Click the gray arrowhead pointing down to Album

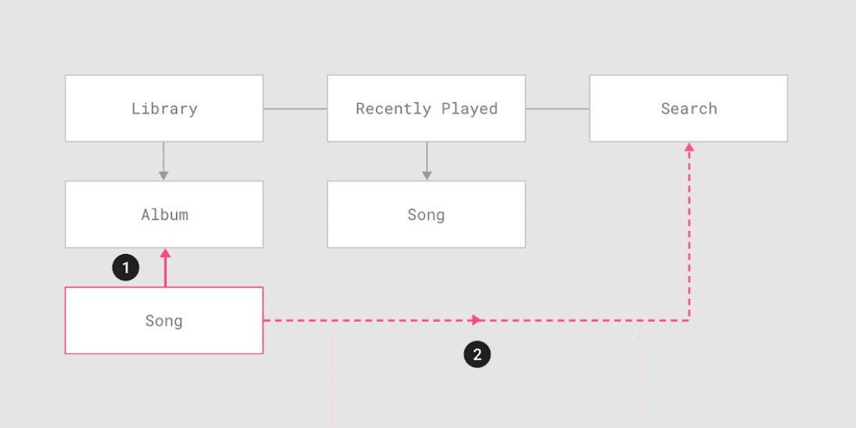[x=164, y=176]
